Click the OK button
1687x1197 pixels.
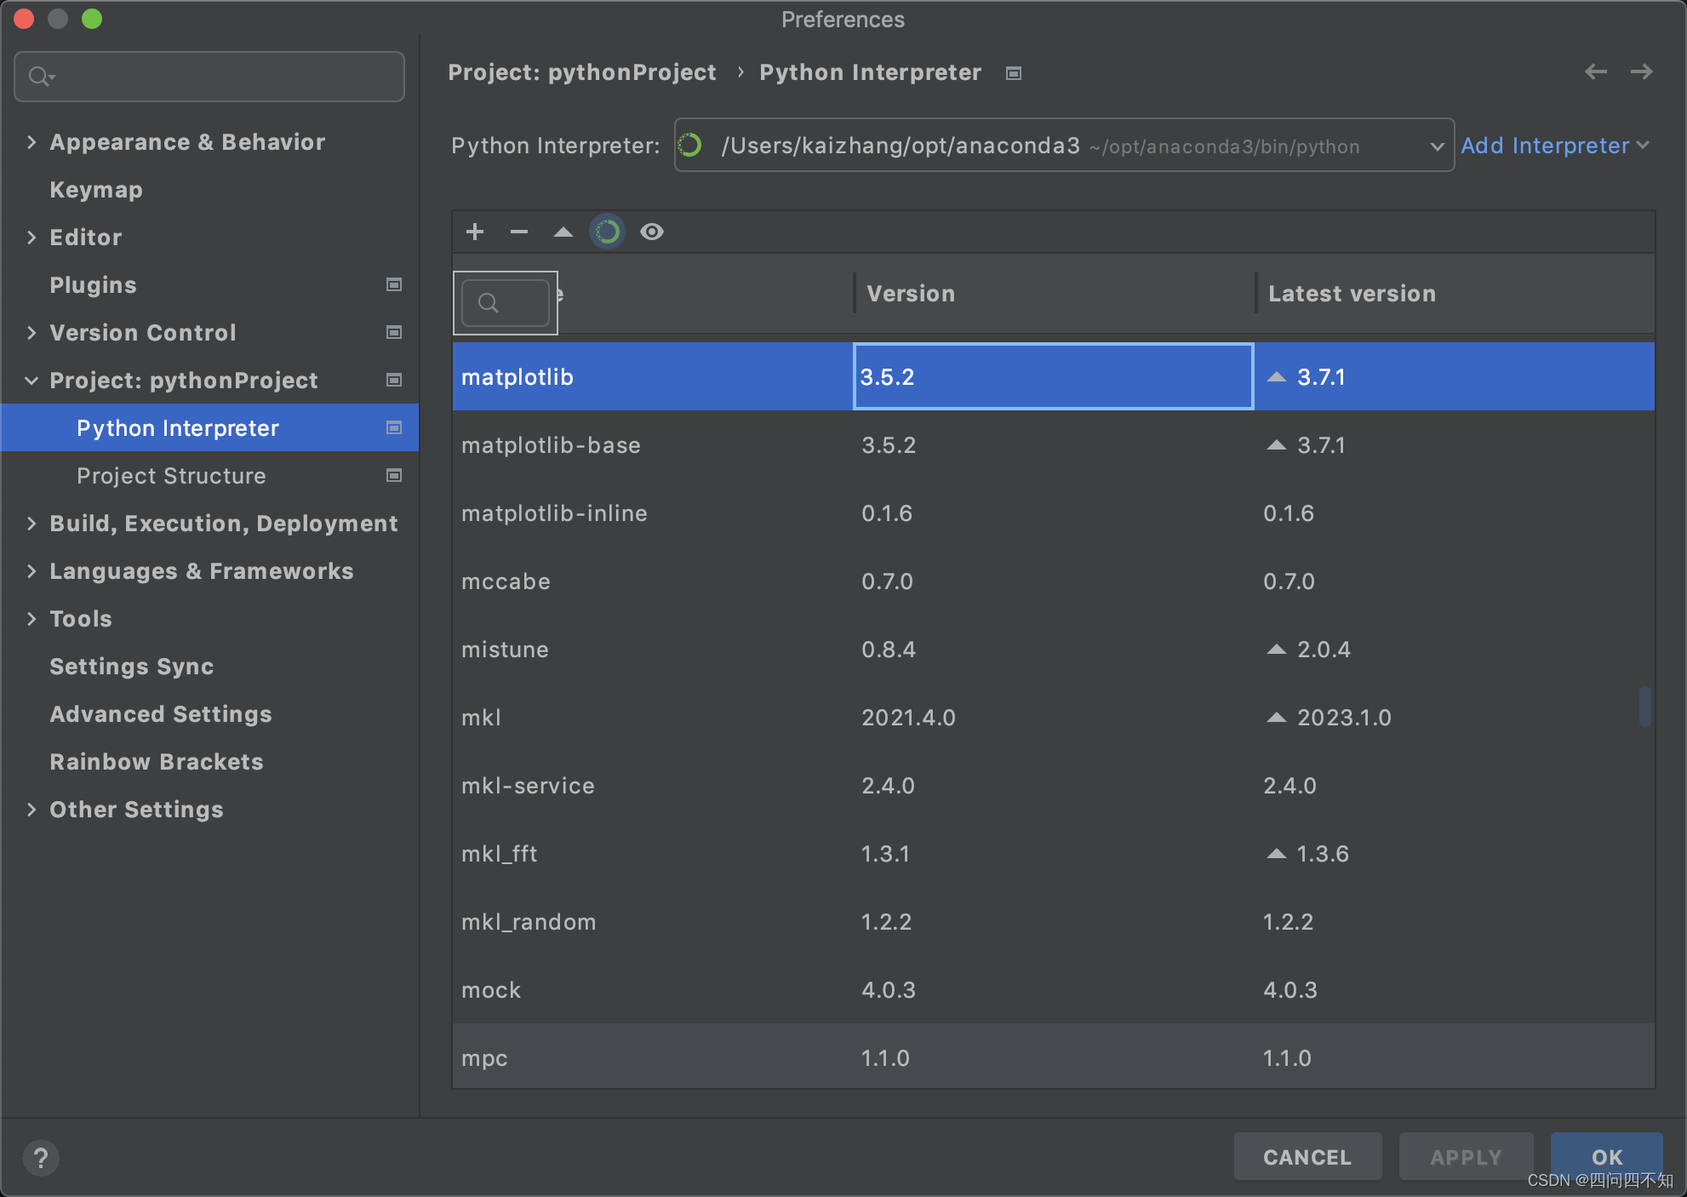pos(1607,1157)
